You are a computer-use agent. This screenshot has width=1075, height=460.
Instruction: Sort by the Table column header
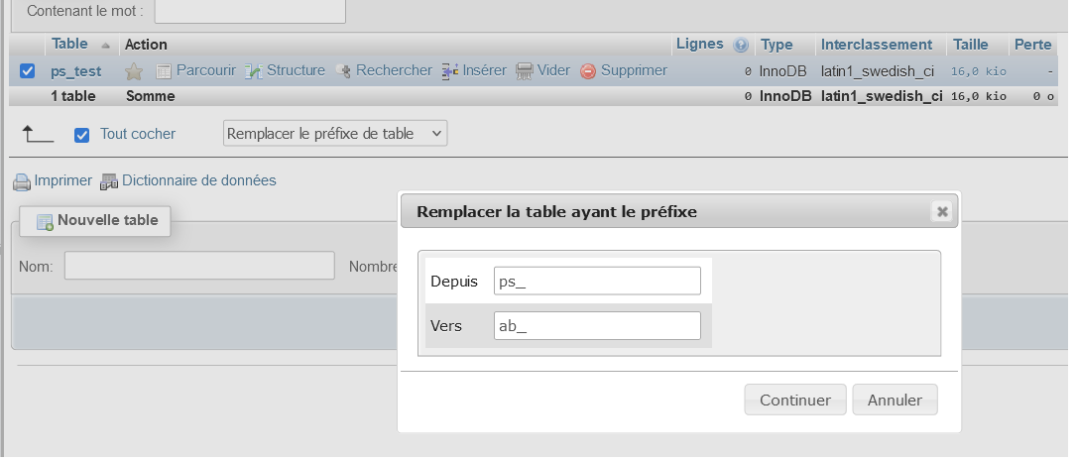pyautogui.click(x=69, y=45)
